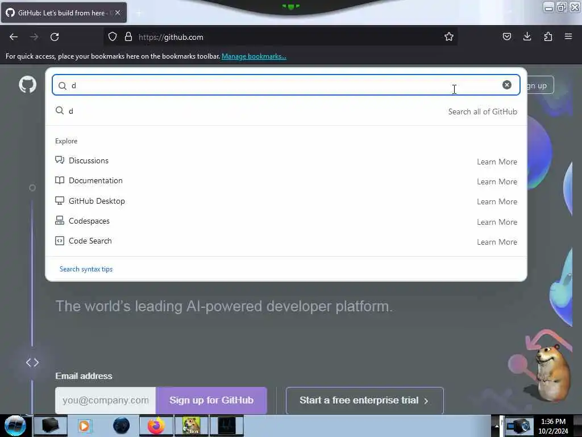The width and height of the screenshot is (582, 437).
Task: Click the black box taskbar icon
Action: (50, 426)
